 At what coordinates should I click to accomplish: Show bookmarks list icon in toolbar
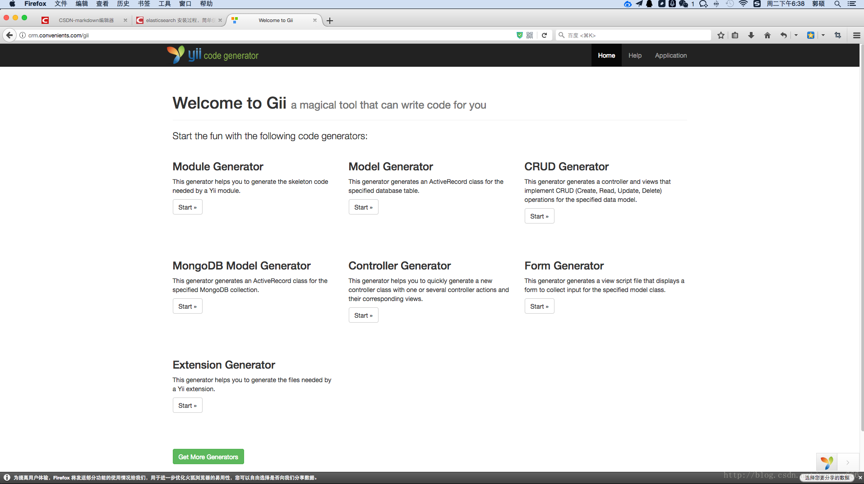tap(735, 35)
